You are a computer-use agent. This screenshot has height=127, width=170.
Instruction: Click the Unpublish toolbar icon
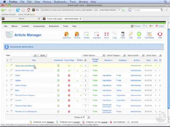(x=97, y=35)
